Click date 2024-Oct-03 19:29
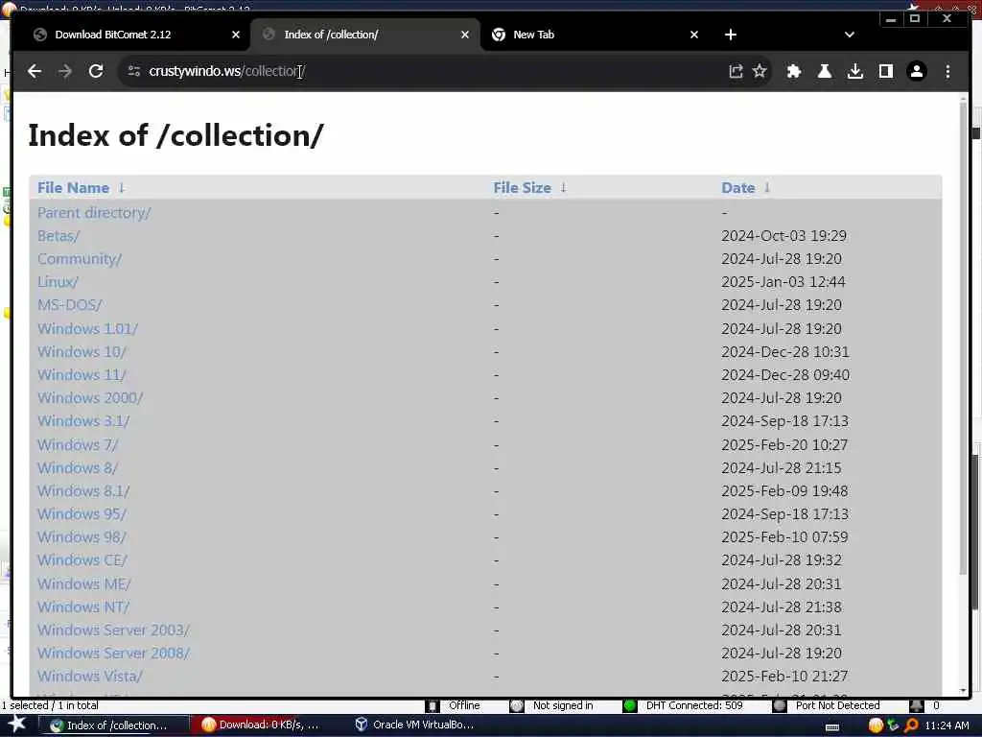This screenshot has height=737, width=982. (783, 236)
